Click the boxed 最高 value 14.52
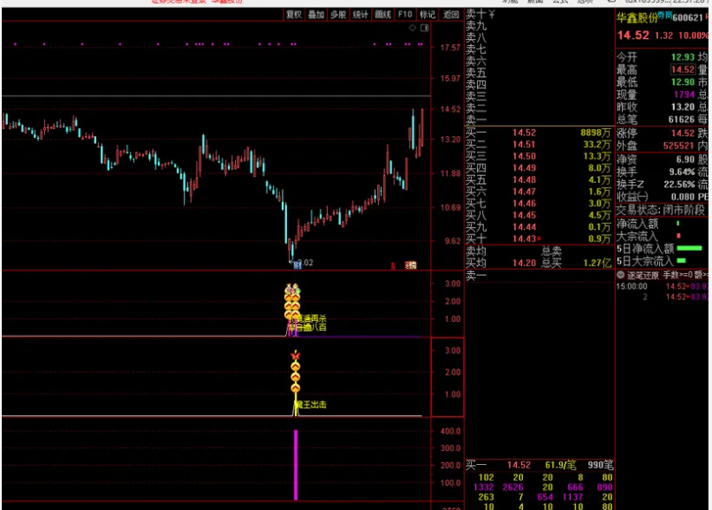Screen dimensions: 712x510 [x=683, y=70]
